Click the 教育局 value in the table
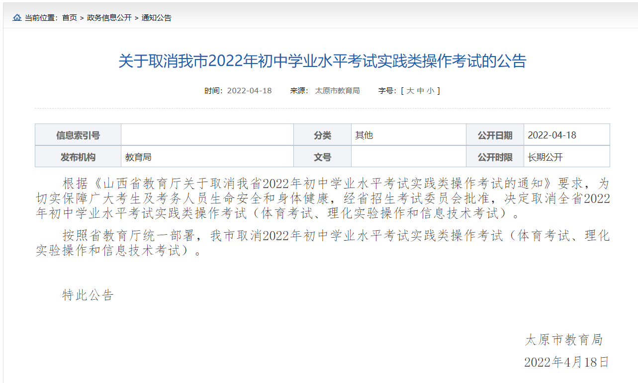Image resolution: width=638 pixels, height=383 pixels. (x=138, y=157)
